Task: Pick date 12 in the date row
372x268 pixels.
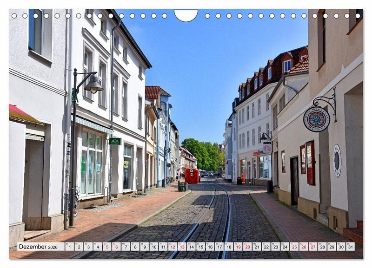Action: pyautogui.click(x=173, y=247)
